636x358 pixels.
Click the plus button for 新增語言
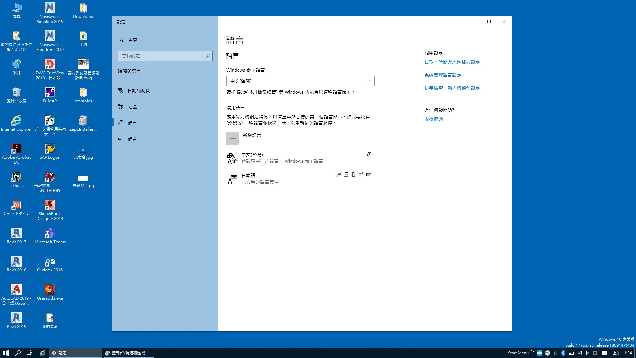coord(233,139)
